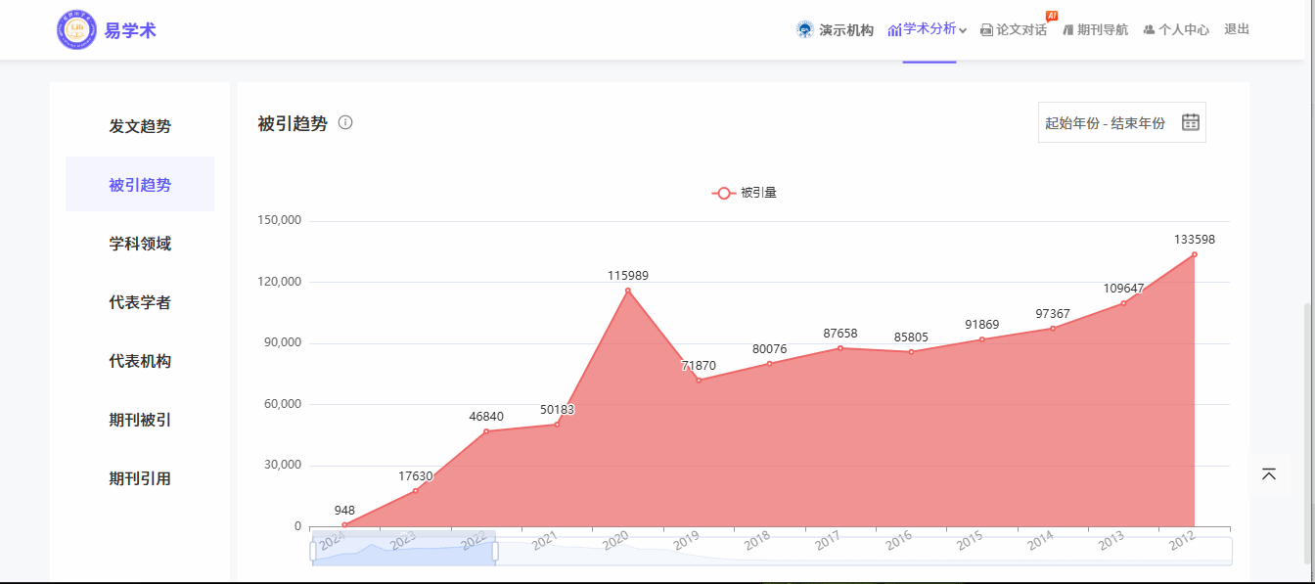The image size is (1315, 584).
Task: Click the 演示机构 institution icon
Action: click(805, 30)
